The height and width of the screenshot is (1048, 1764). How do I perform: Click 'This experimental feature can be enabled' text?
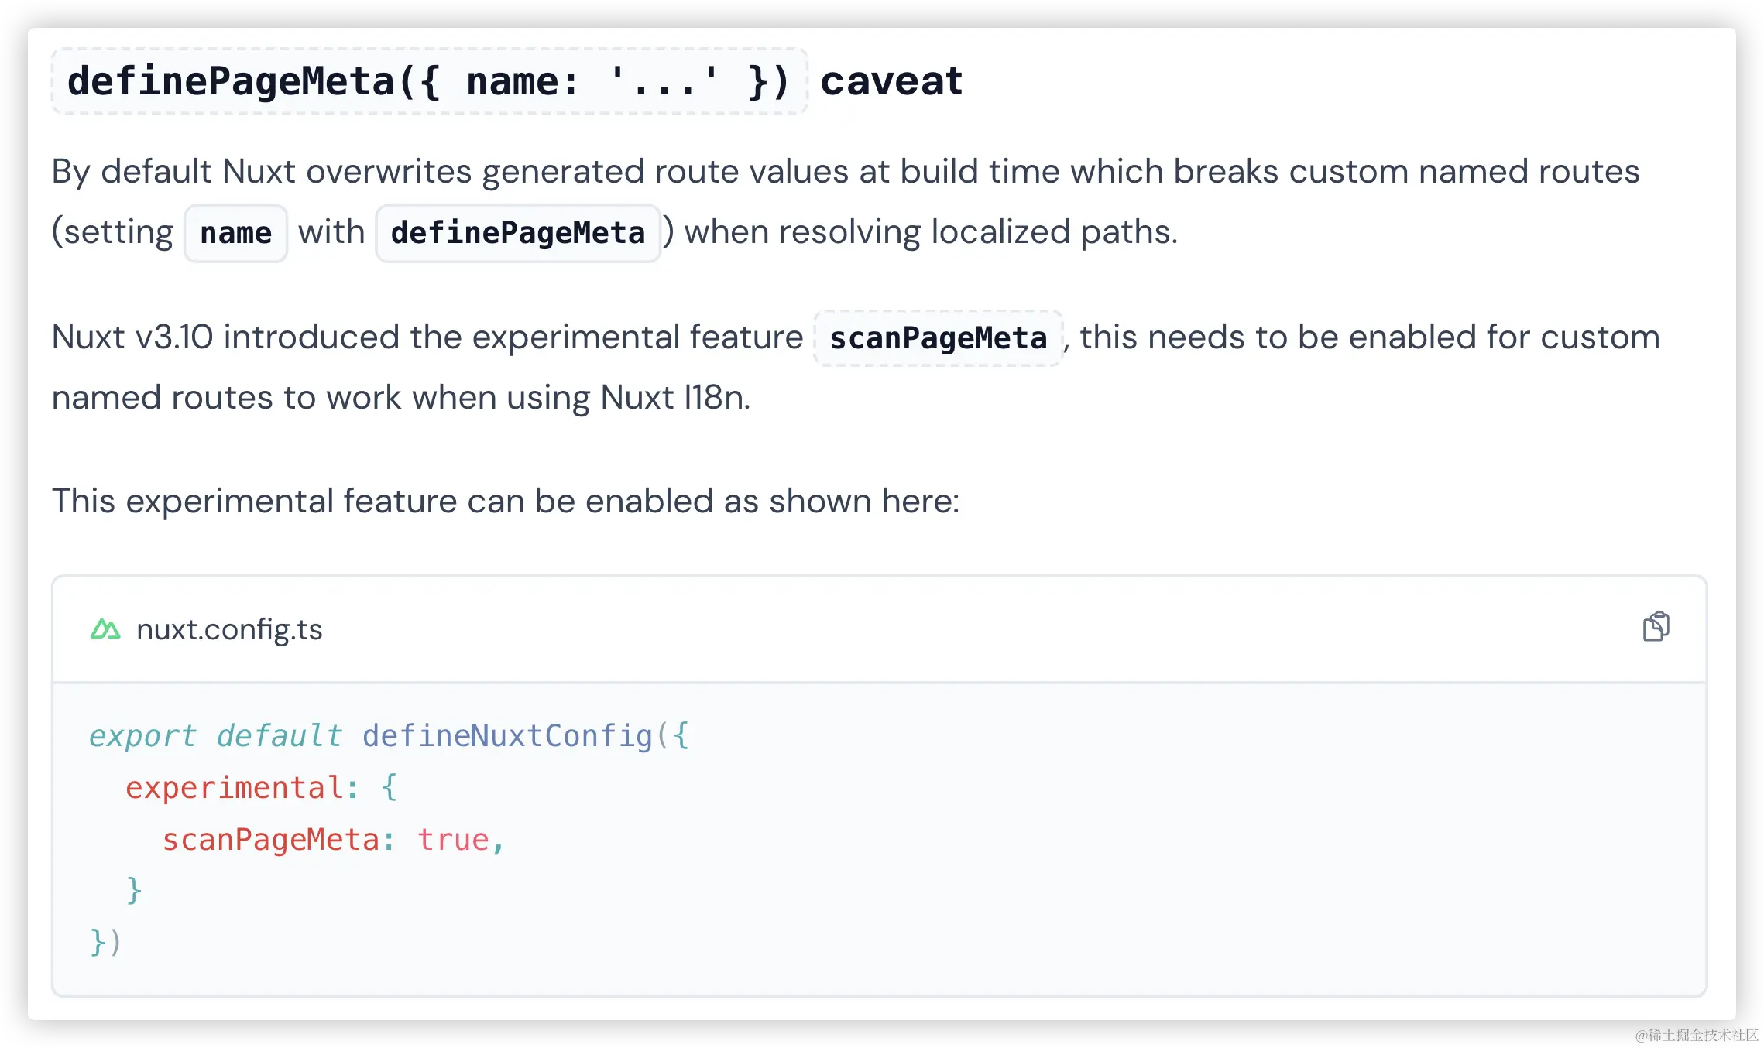[x=505, y=501]
